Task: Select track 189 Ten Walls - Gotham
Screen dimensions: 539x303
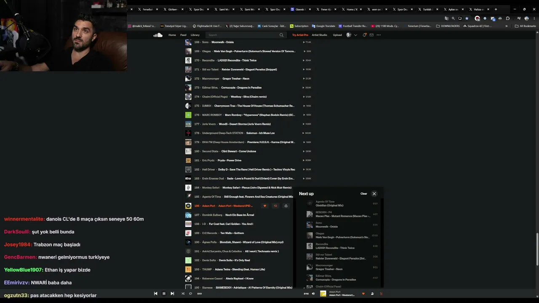Action: pyautogui.click(x=232, y=233)
